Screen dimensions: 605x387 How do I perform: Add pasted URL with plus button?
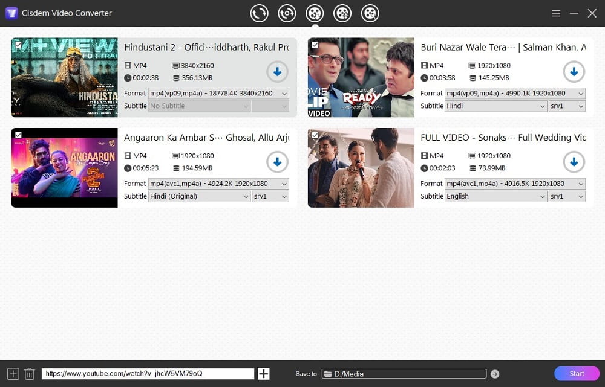(264, 374)
